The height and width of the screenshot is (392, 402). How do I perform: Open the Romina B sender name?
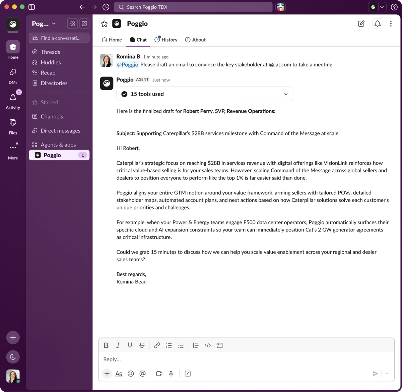coord(128,56)
